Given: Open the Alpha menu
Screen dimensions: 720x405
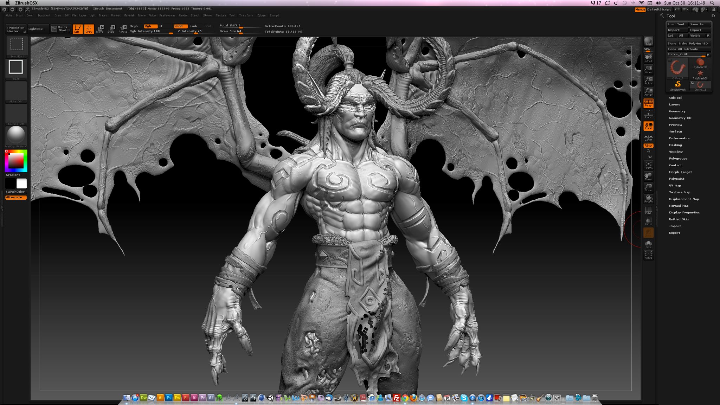Looking at the screenshot, I should tap(9, 15).
